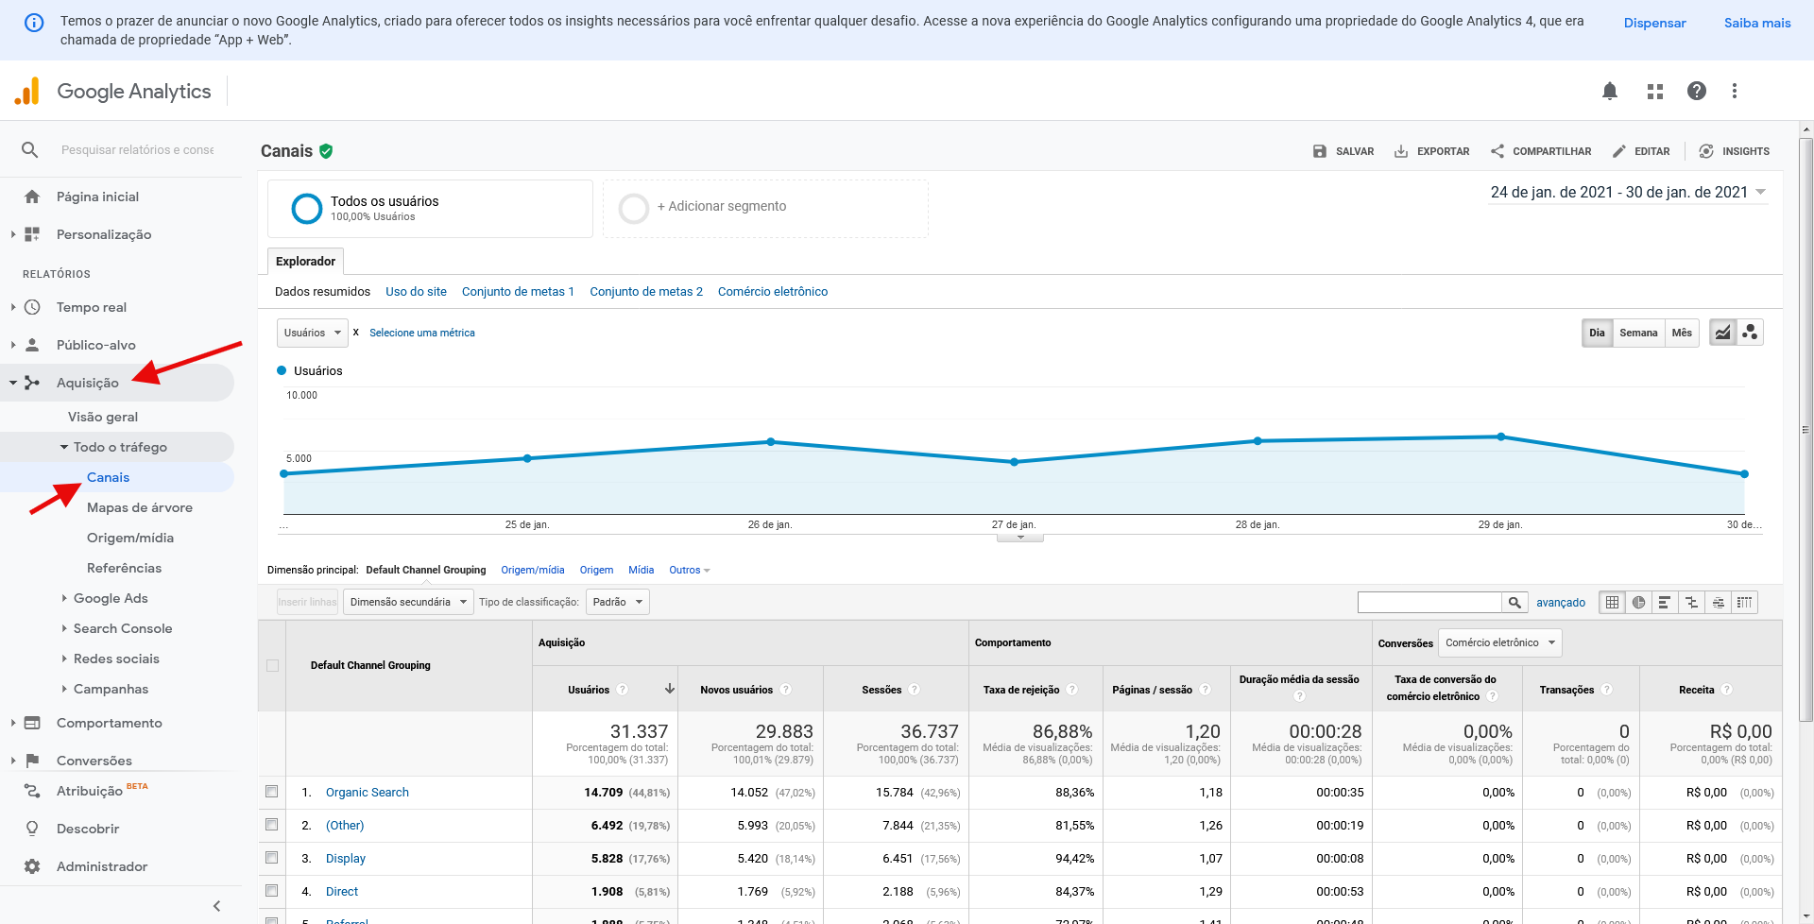Switch to Conjunto de metas 1 tab
1814x924 pixels.
tap(518, 291)
